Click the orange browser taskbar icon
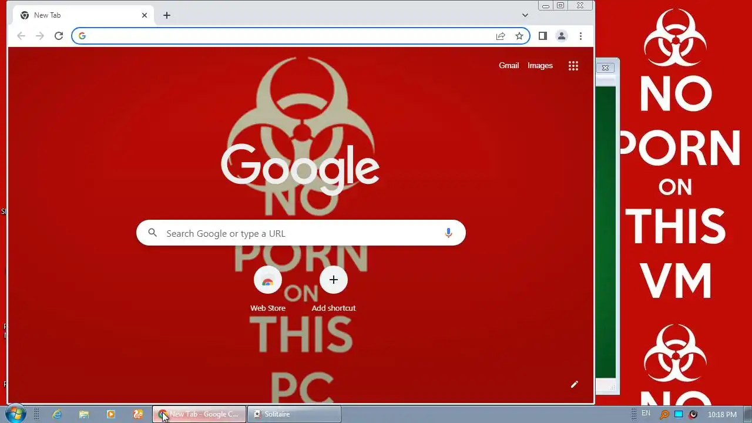752x423 pixels. (138, 414)
